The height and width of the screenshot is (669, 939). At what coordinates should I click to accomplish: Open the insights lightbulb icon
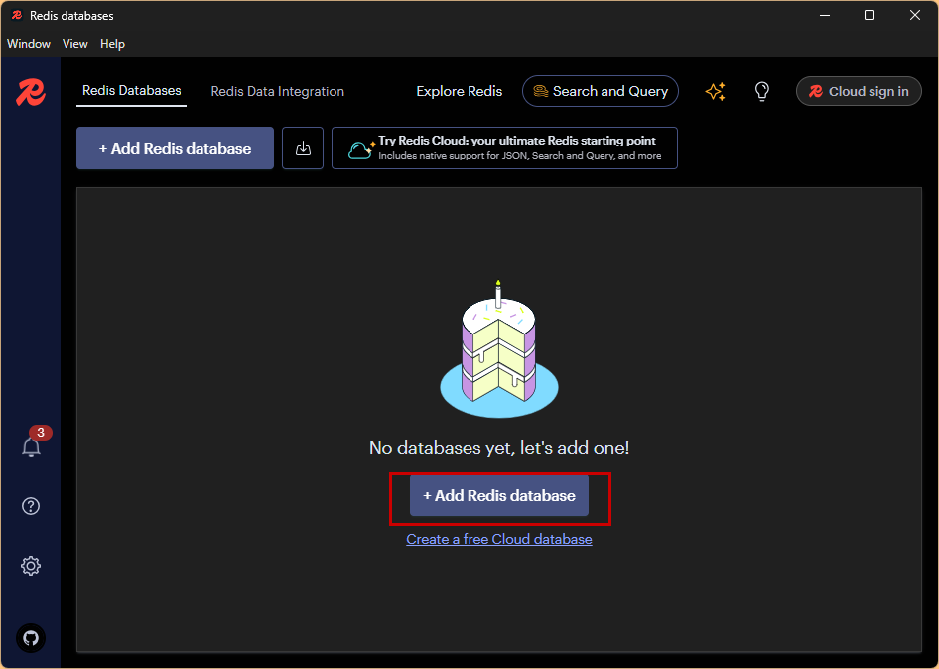coord(761,91)
